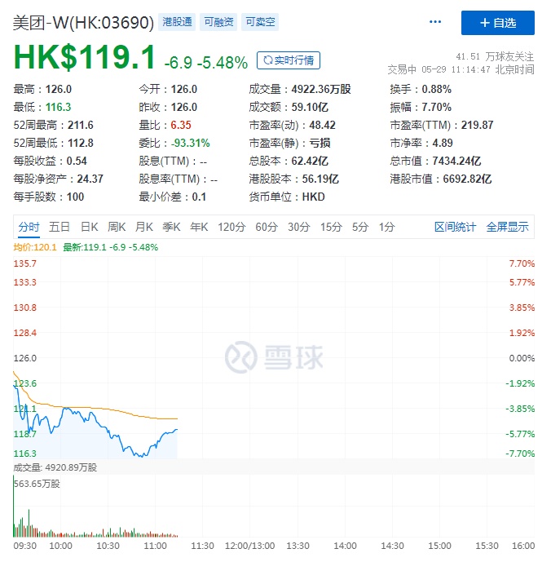Image resolution: width=551 pixels, height=562 pixels.
Task: Click the 成交量 4922.36万股 value
Action: [321, 89]
